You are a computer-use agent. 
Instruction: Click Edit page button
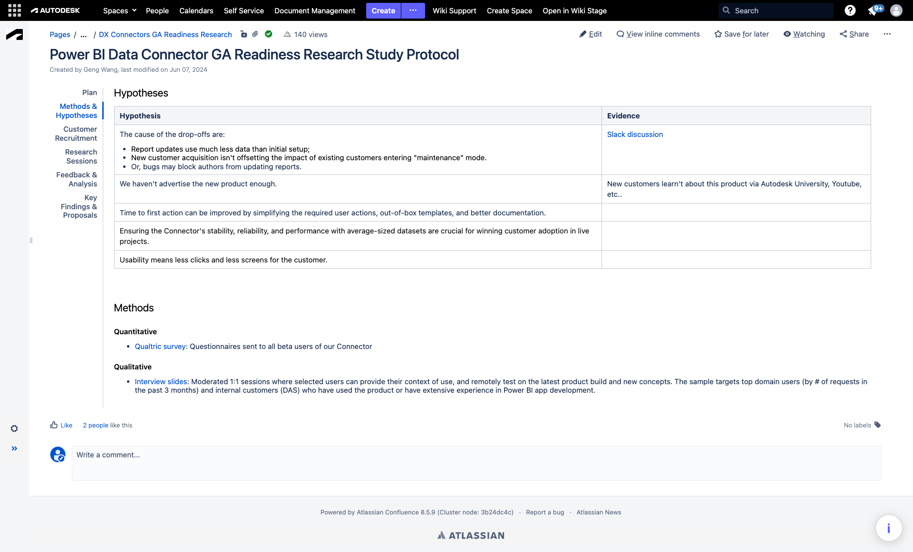pyautogui.click(x=591, y=34)
